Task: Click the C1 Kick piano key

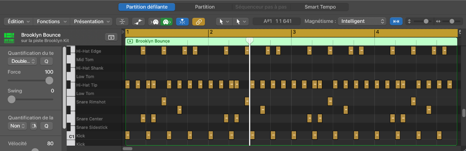Action: tap(71, 136)
